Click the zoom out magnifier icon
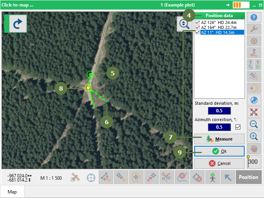The image size is (264, 198). pos(254,124)
